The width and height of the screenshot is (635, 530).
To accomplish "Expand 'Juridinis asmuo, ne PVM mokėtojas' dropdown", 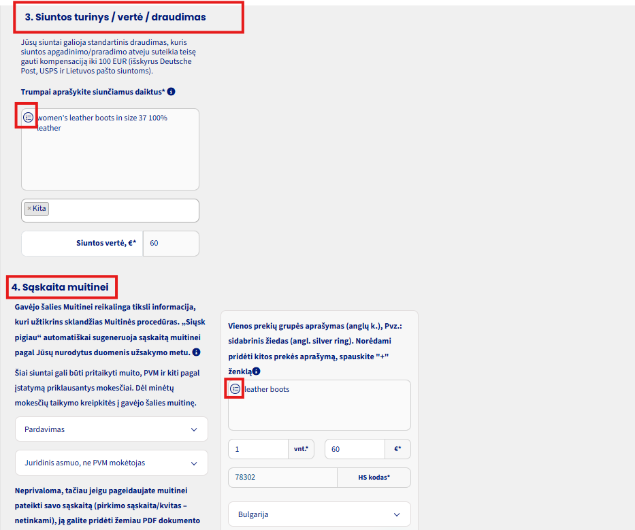I will click(112, 463).
